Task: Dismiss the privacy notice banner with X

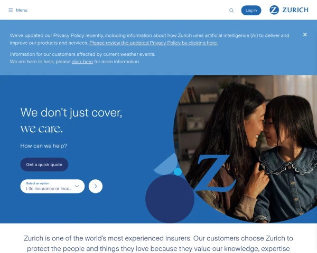Action: click(305, 35)
